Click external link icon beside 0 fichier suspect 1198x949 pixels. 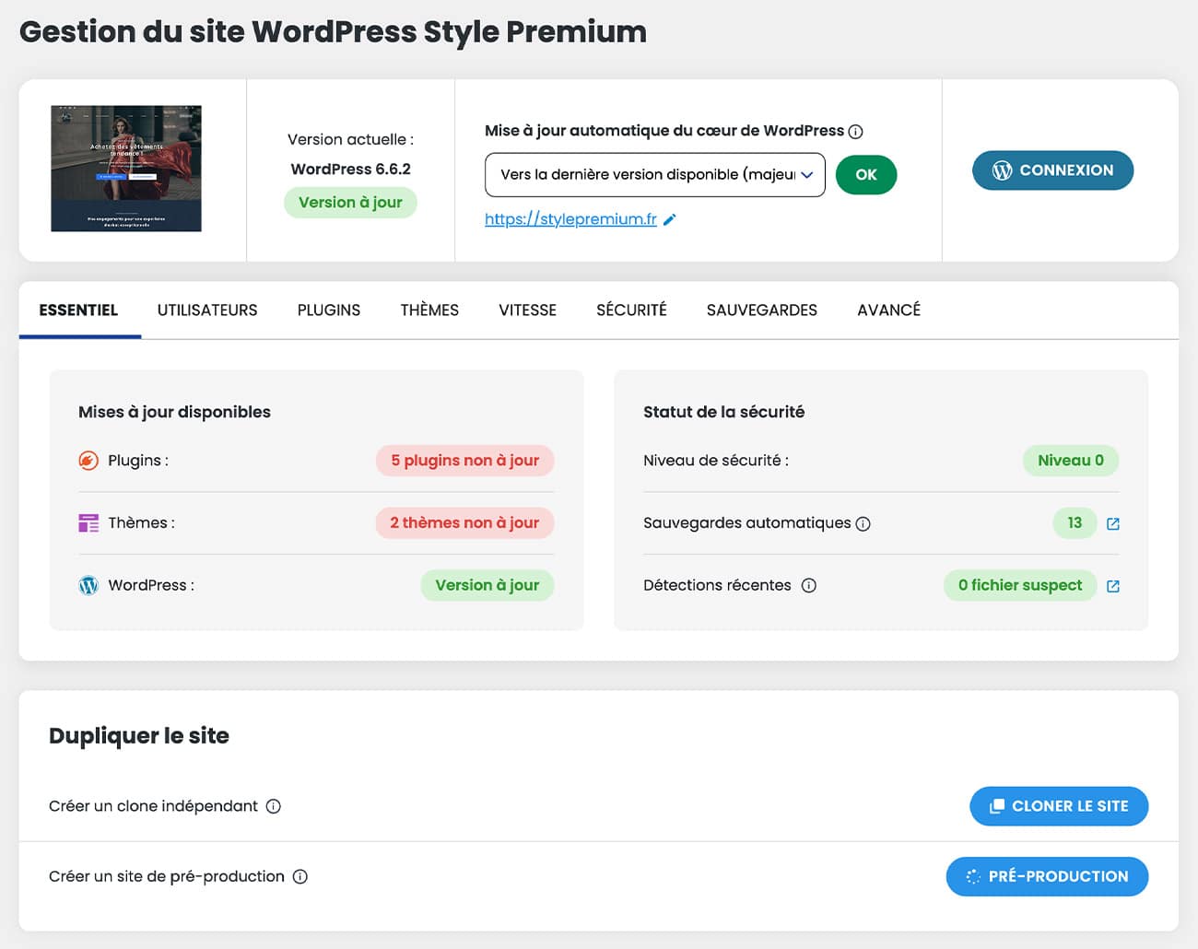pyautogui.click(x=1113, y=585)
